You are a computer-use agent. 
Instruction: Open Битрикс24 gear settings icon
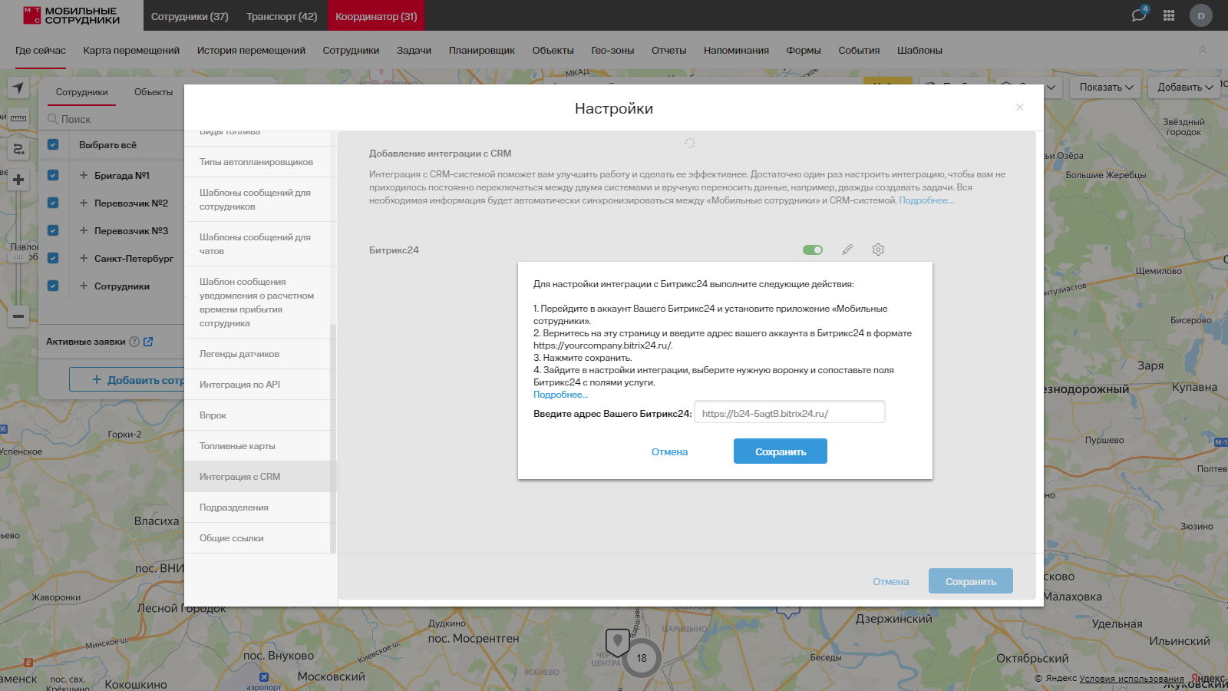[878, 250]
